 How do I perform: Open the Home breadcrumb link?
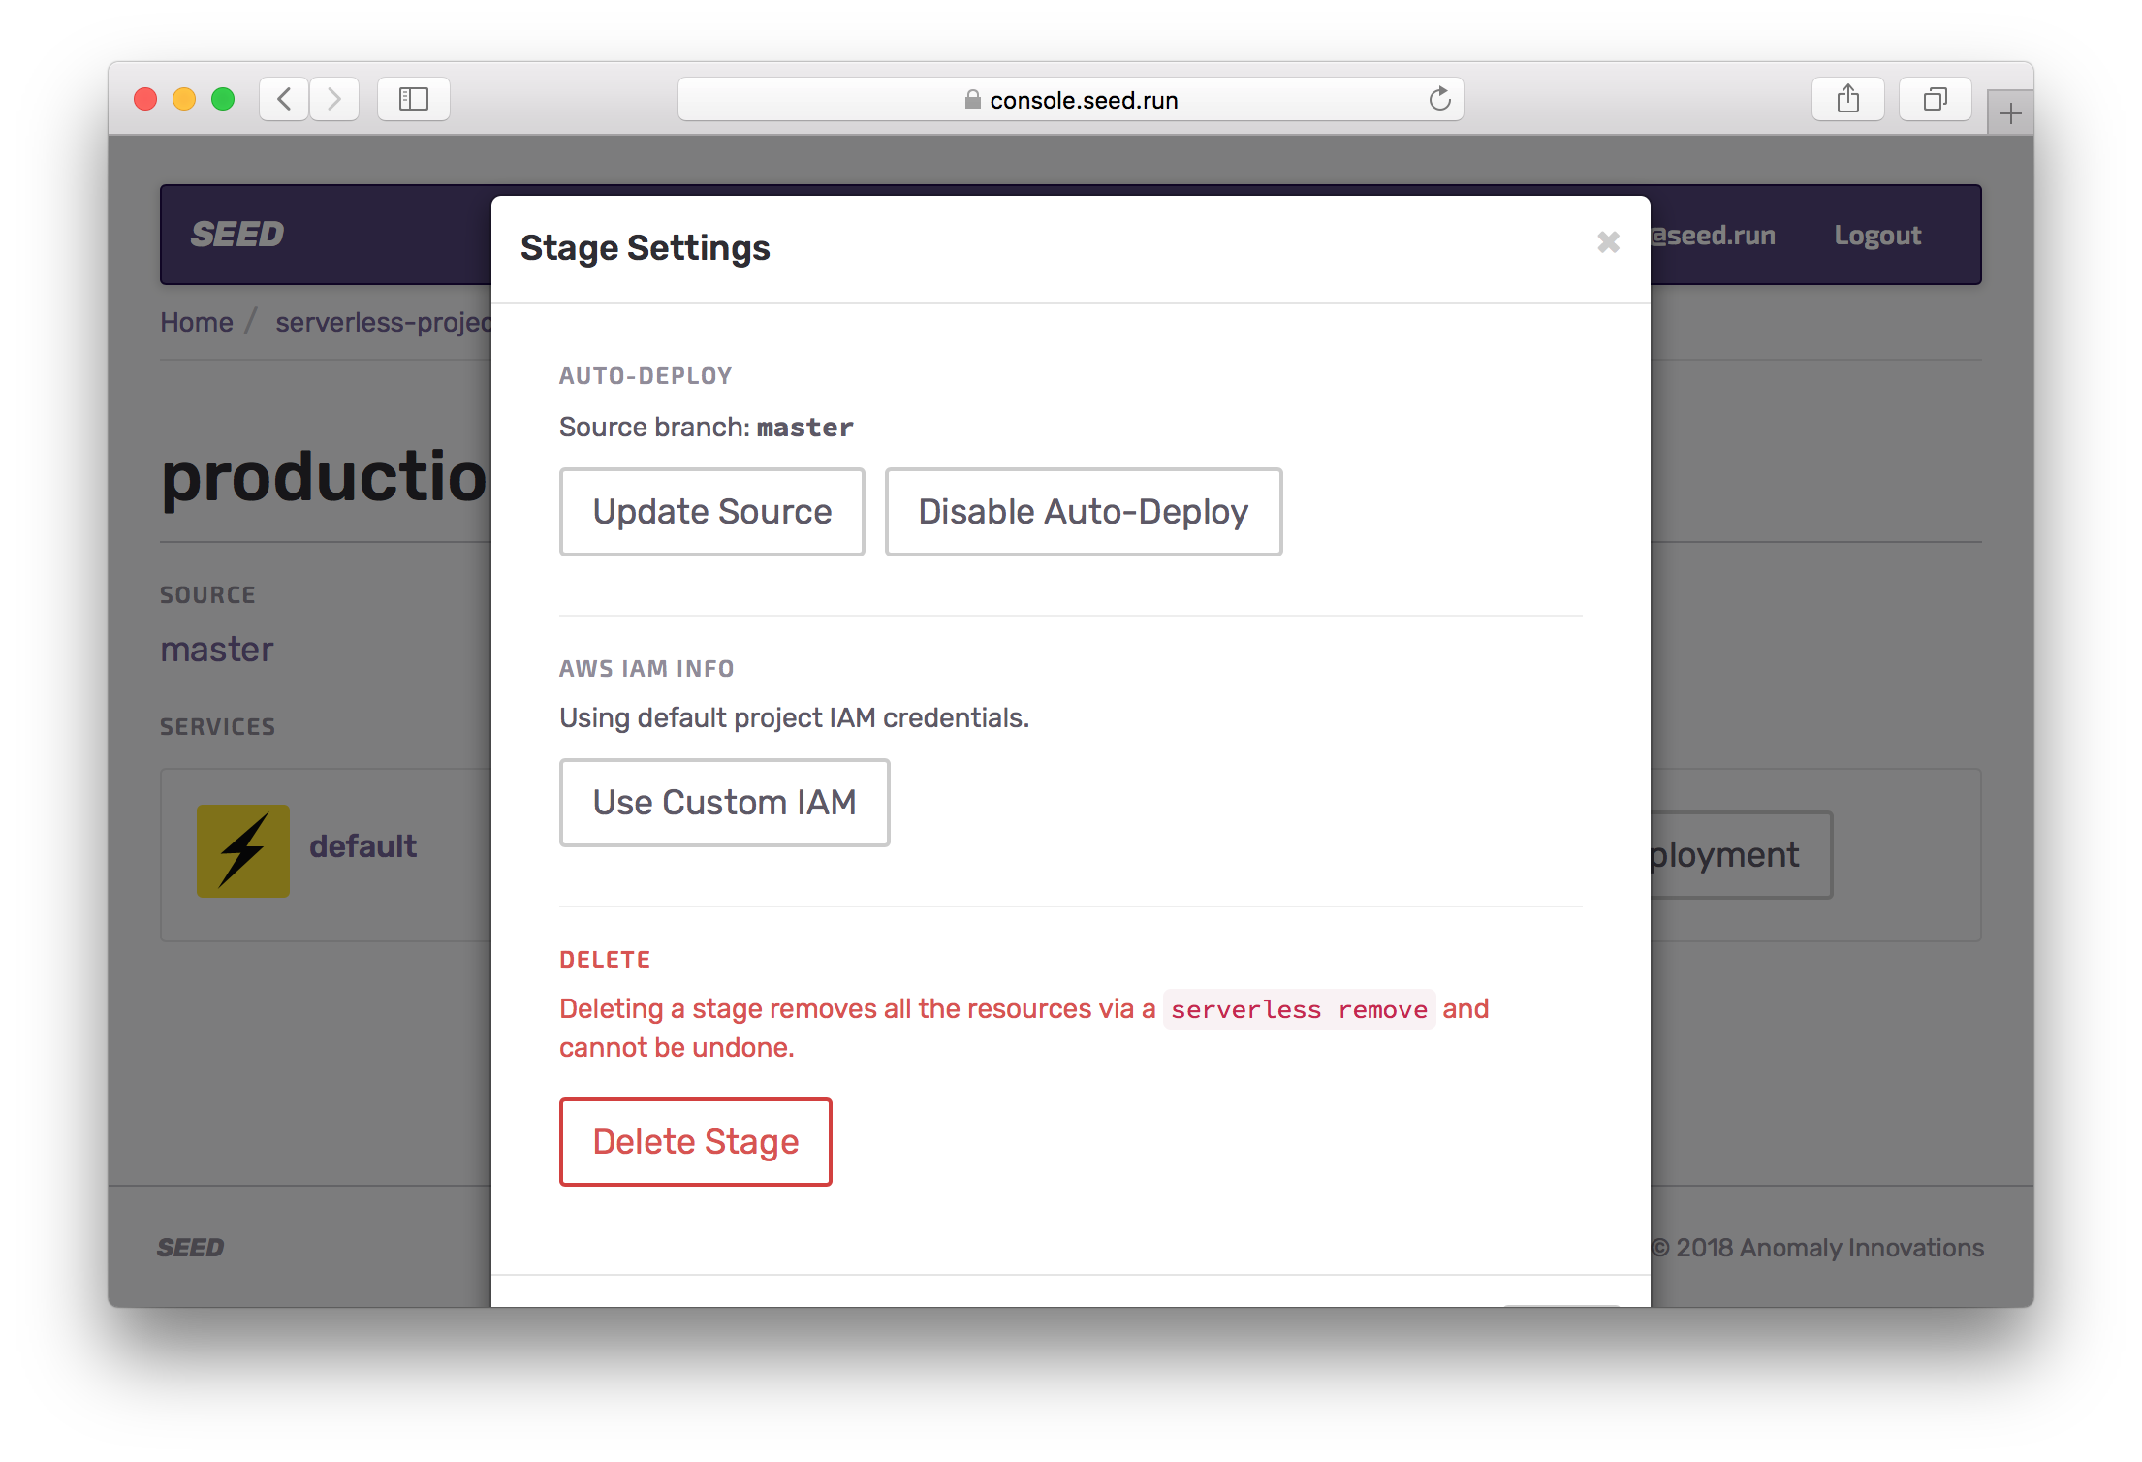click(197, 322)
